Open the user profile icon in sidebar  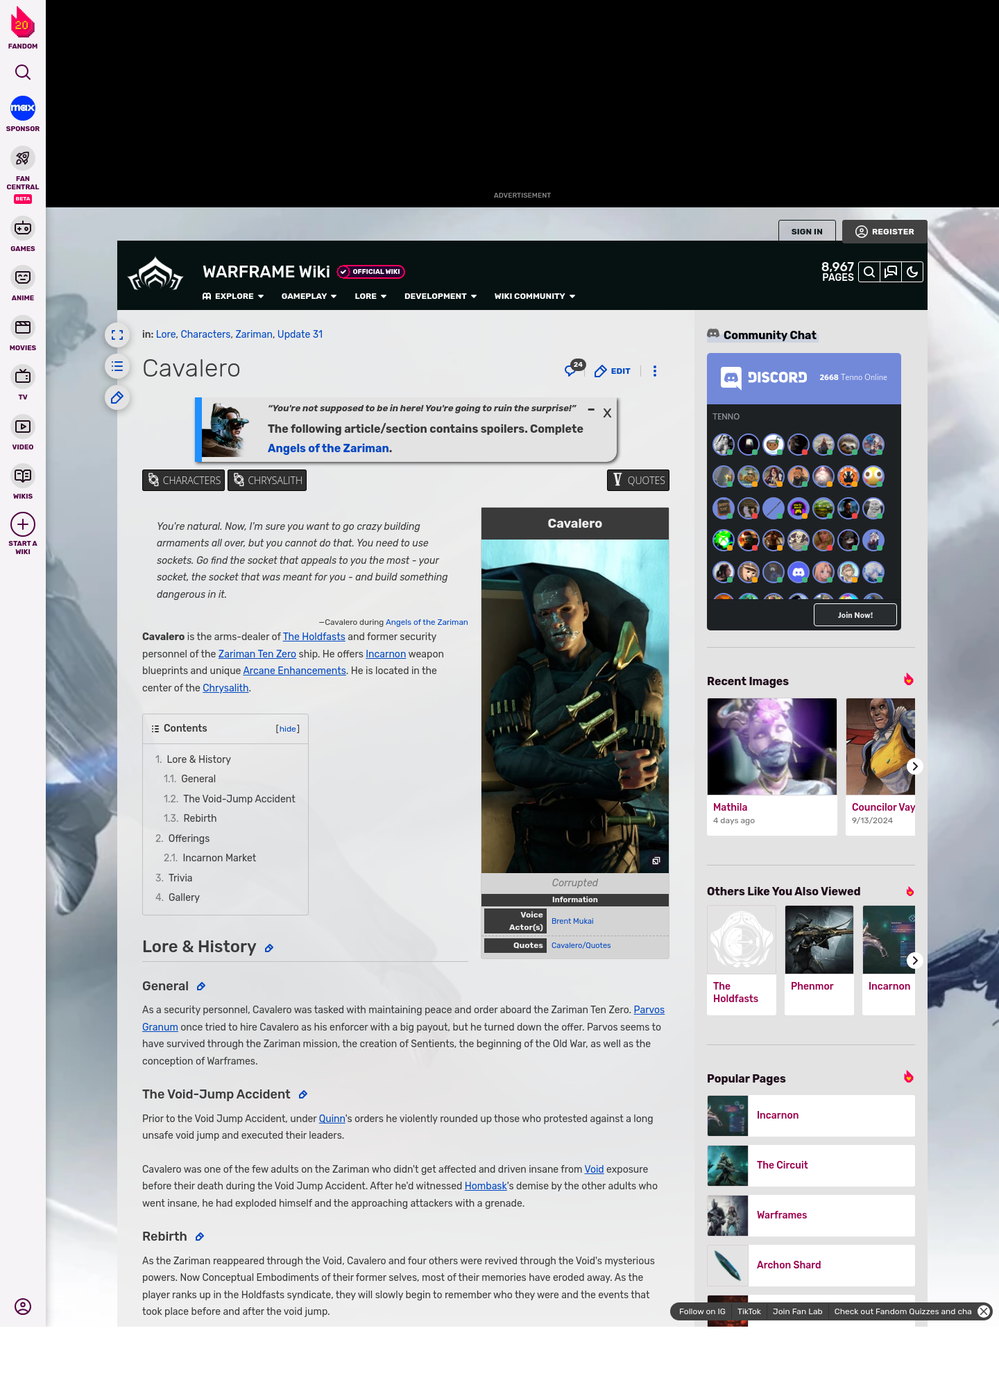(23, 1307)
